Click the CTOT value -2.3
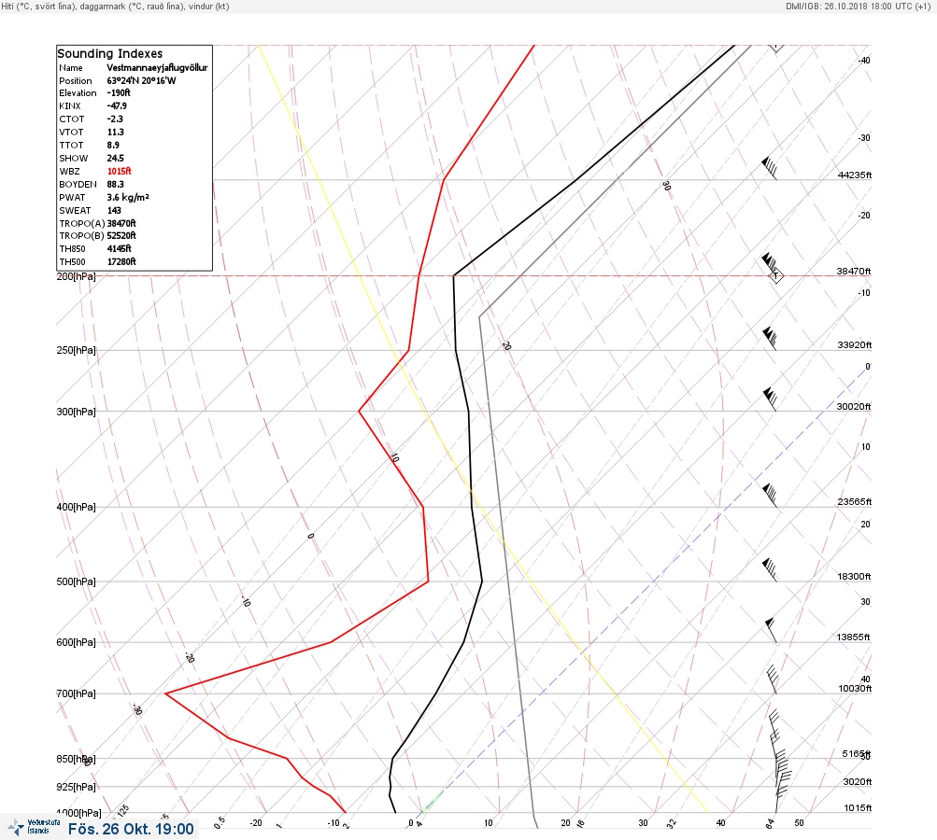 [x=115, y=119]
